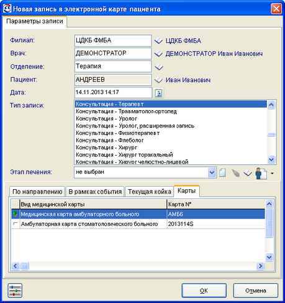285x303 pixels.
Task: Click the down arrow of the Тип записи list
Action: 271,159
